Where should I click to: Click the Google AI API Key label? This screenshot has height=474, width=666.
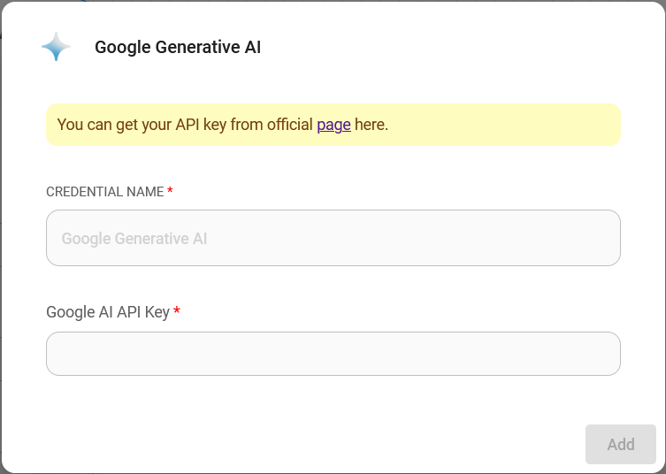(108, 312)
